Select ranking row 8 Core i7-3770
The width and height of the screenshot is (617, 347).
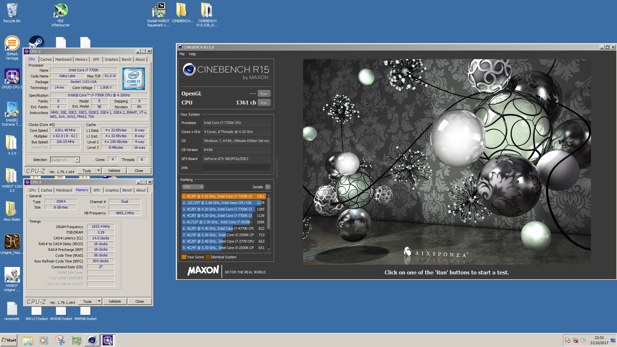(224, 241)
